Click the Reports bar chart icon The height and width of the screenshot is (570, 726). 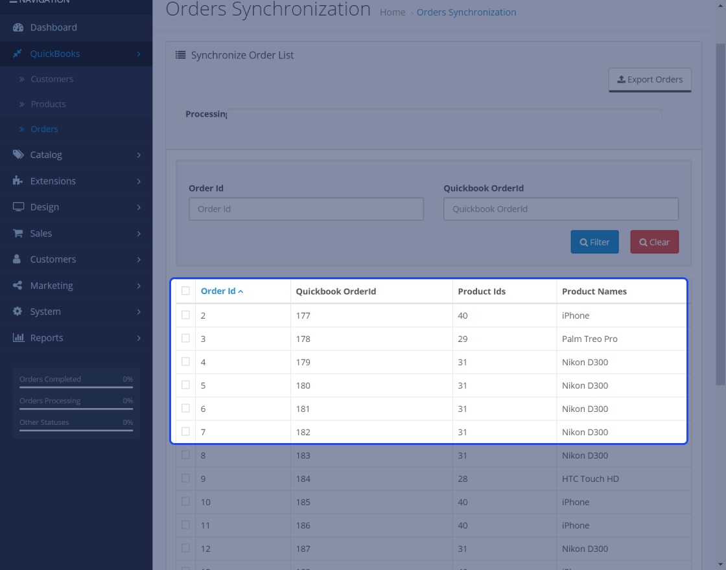(x=18, y=337)
